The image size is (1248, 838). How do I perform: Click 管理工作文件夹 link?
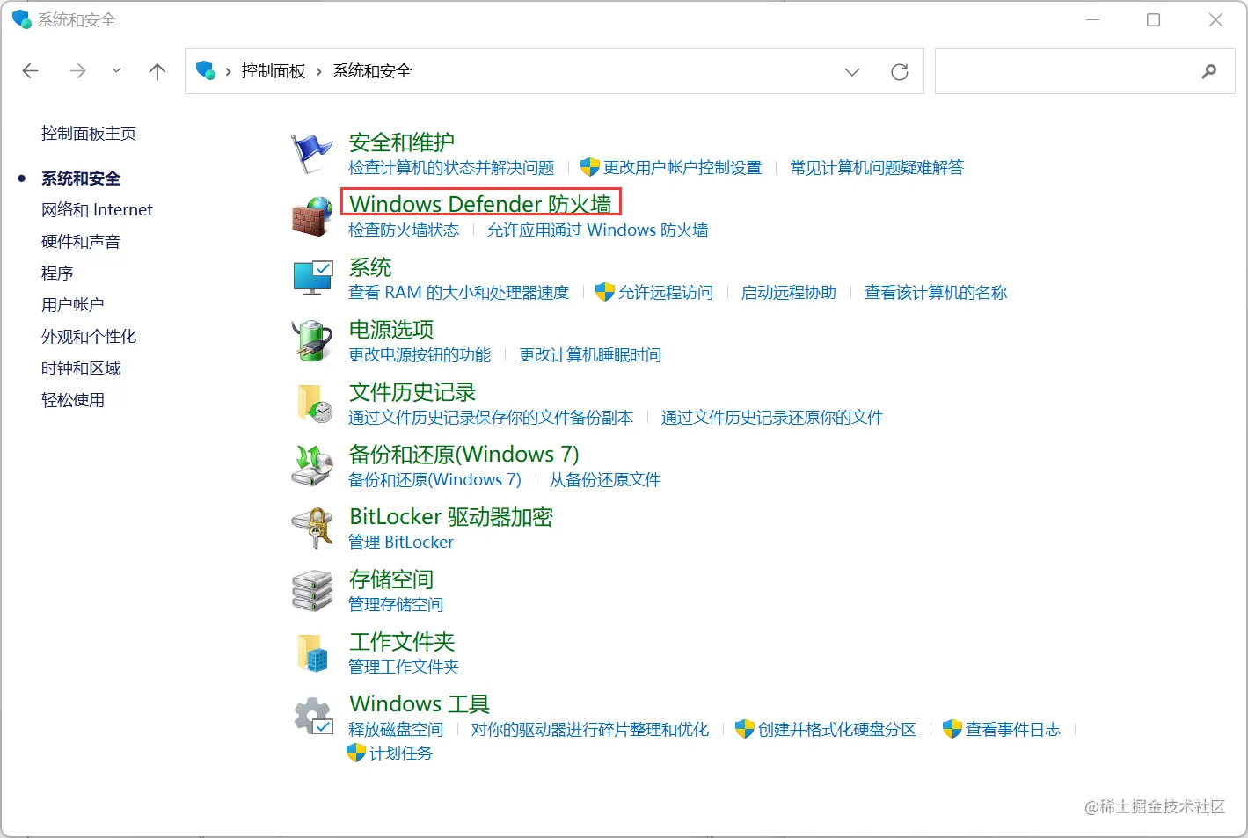tap(404, 667)
